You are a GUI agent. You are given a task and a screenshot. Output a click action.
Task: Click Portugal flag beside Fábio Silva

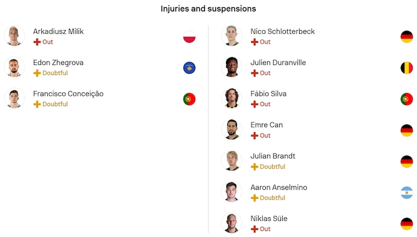407,99
